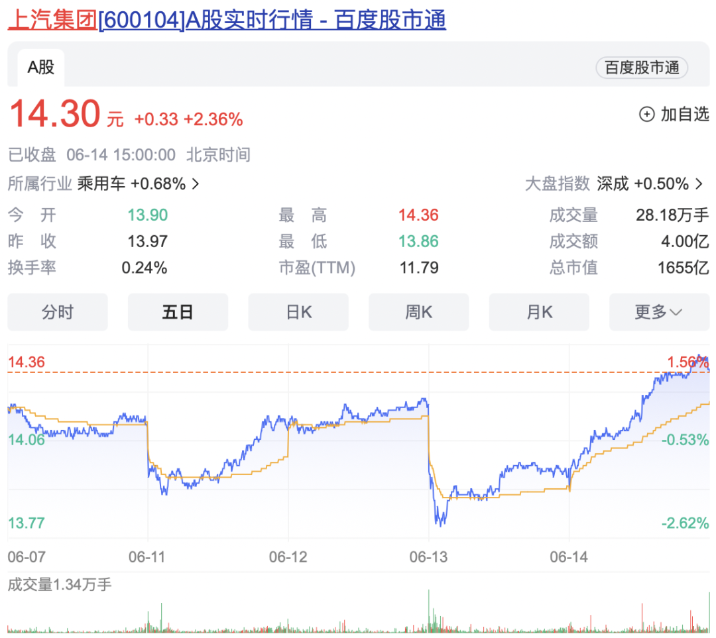Open the 更多 dropdown

click(x=660, y=312)
